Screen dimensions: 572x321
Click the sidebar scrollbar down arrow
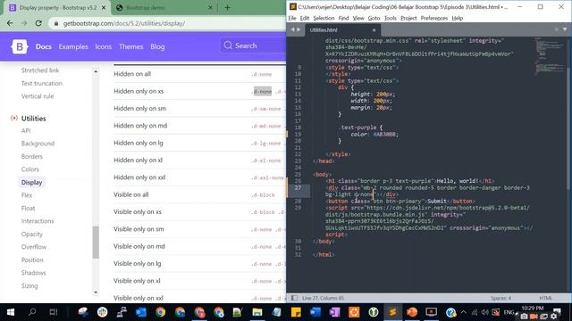96,292
